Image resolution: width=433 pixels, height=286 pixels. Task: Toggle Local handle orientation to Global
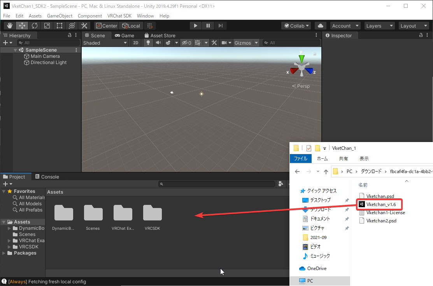131,26
